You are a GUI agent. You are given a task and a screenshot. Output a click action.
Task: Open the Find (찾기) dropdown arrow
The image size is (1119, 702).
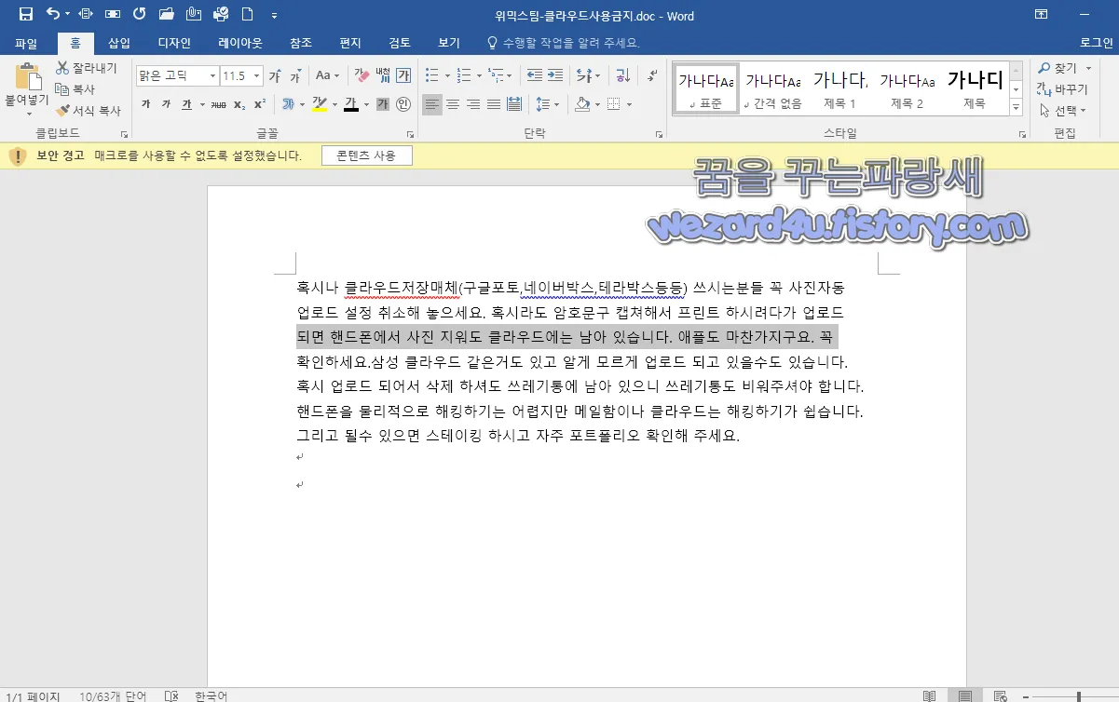[1088, 68]
